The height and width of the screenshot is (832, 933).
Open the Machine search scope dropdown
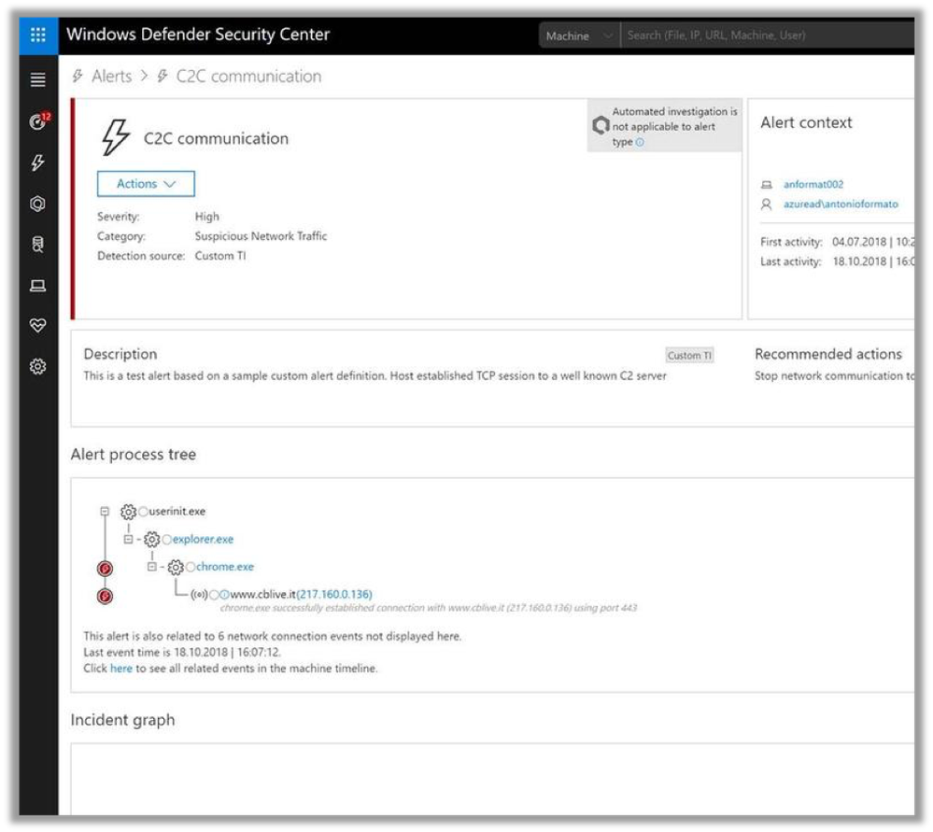579,35
